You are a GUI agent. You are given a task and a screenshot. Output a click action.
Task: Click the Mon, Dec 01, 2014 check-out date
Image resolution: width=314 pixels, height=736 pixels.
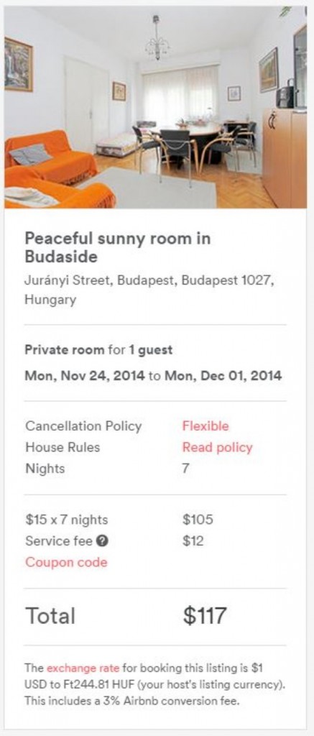tap(223, 375)
